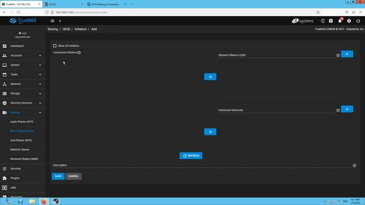Switch to the second browser tab
The width and height of the screenshot is (365, 205).
click(x=63, y=4)
